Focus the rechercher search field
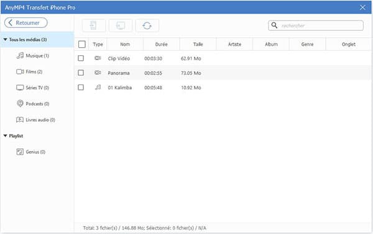 point(316,25)
